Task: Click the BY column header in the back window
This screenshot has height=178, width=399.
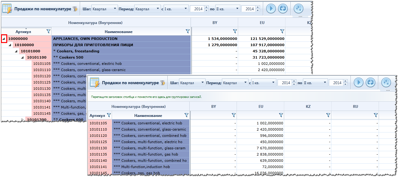Action: tap(214, 23)
